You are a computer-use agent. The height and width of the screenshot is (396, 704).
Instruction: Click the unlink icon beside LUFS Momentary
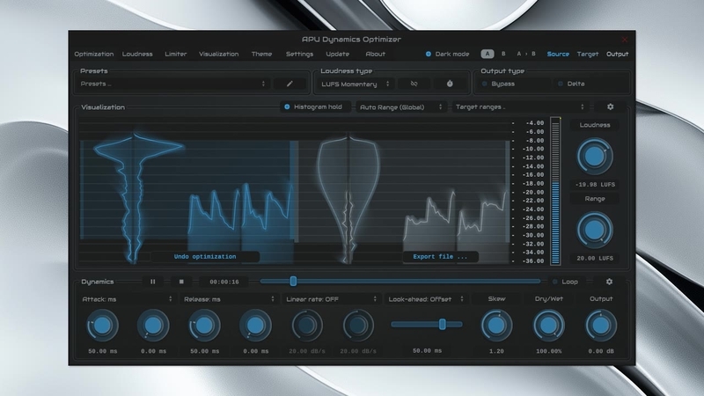[414, 84]
